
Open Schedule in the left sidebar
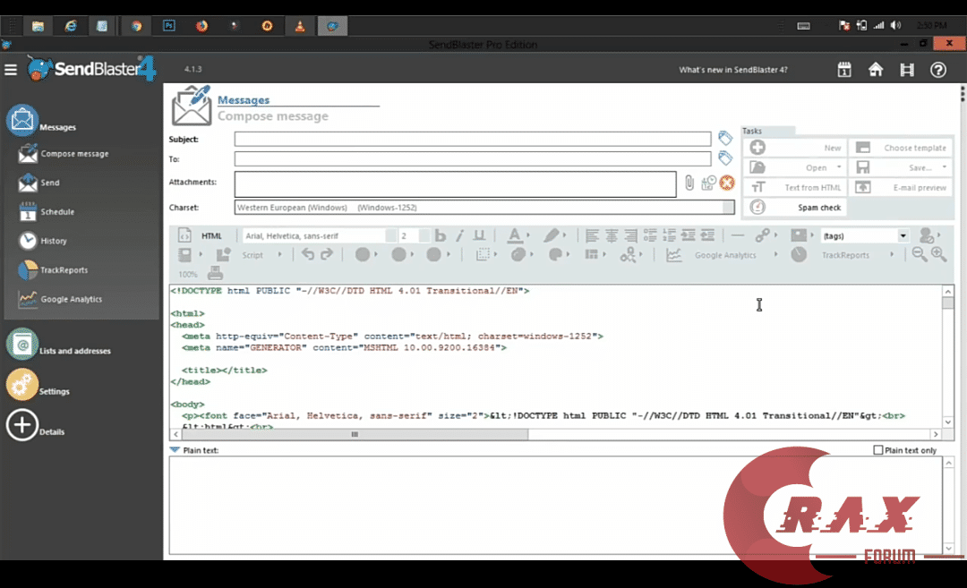pos(56,212)
